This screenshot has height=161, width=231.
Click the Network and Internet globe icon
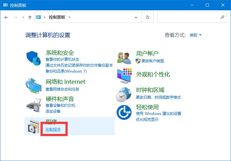(x=33, y=86)
